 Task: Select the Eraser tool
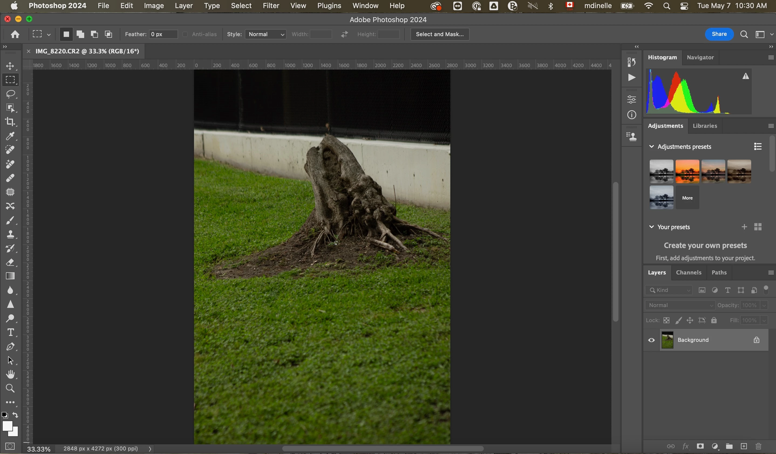[x=10, y=262]
